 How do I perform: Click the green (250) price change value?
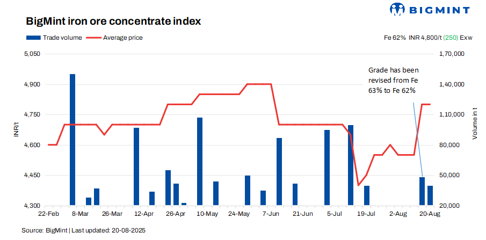[x=451, y=38]
